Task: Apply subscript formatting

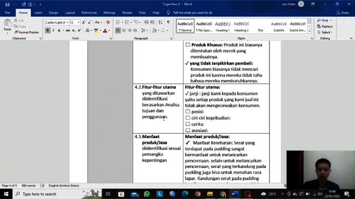Action: coord(74,30)
